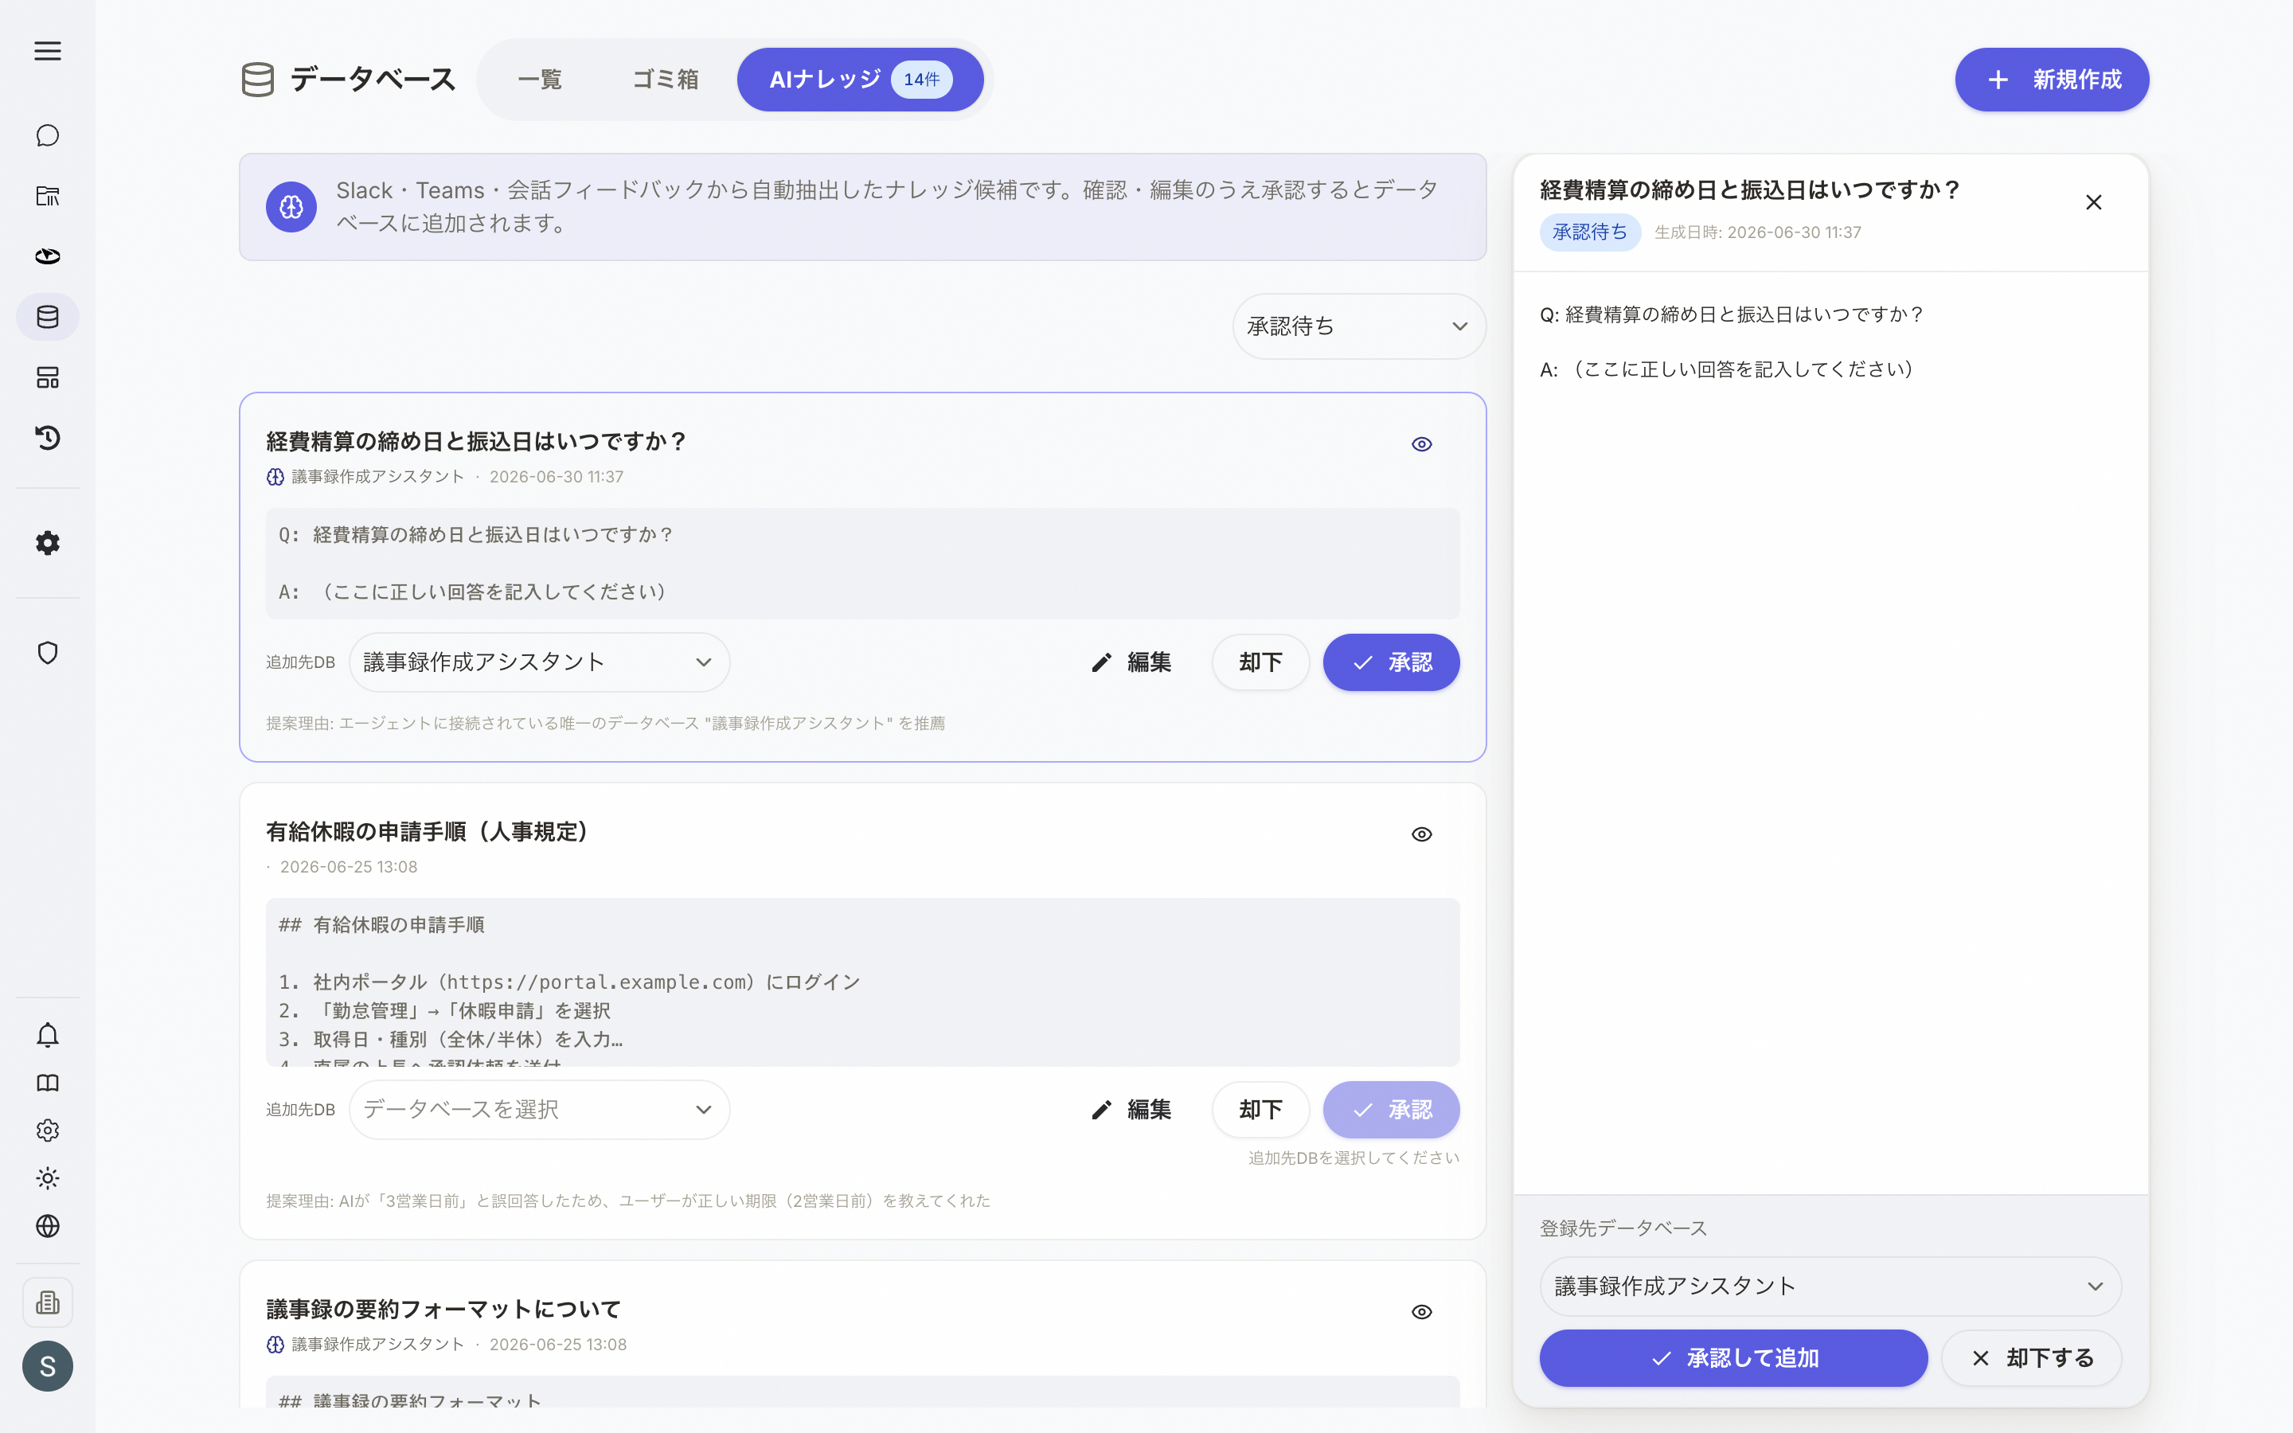
Task: Open the filled gear settings icon in sidebar
Action: tap(48, 543)
